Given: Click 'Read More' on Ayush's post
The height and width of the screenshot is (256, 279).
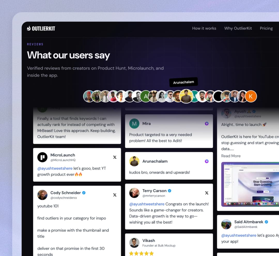Looking at the screenshot, I should click(231, 156).
